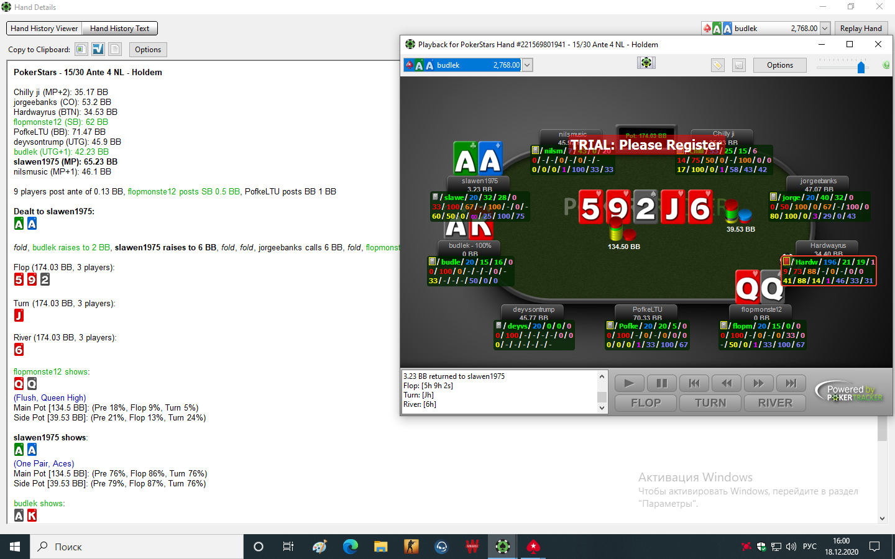Click note icon in Hardwayrus HUD
Screen dimensions: 895x559
click(x=786, y=261)
